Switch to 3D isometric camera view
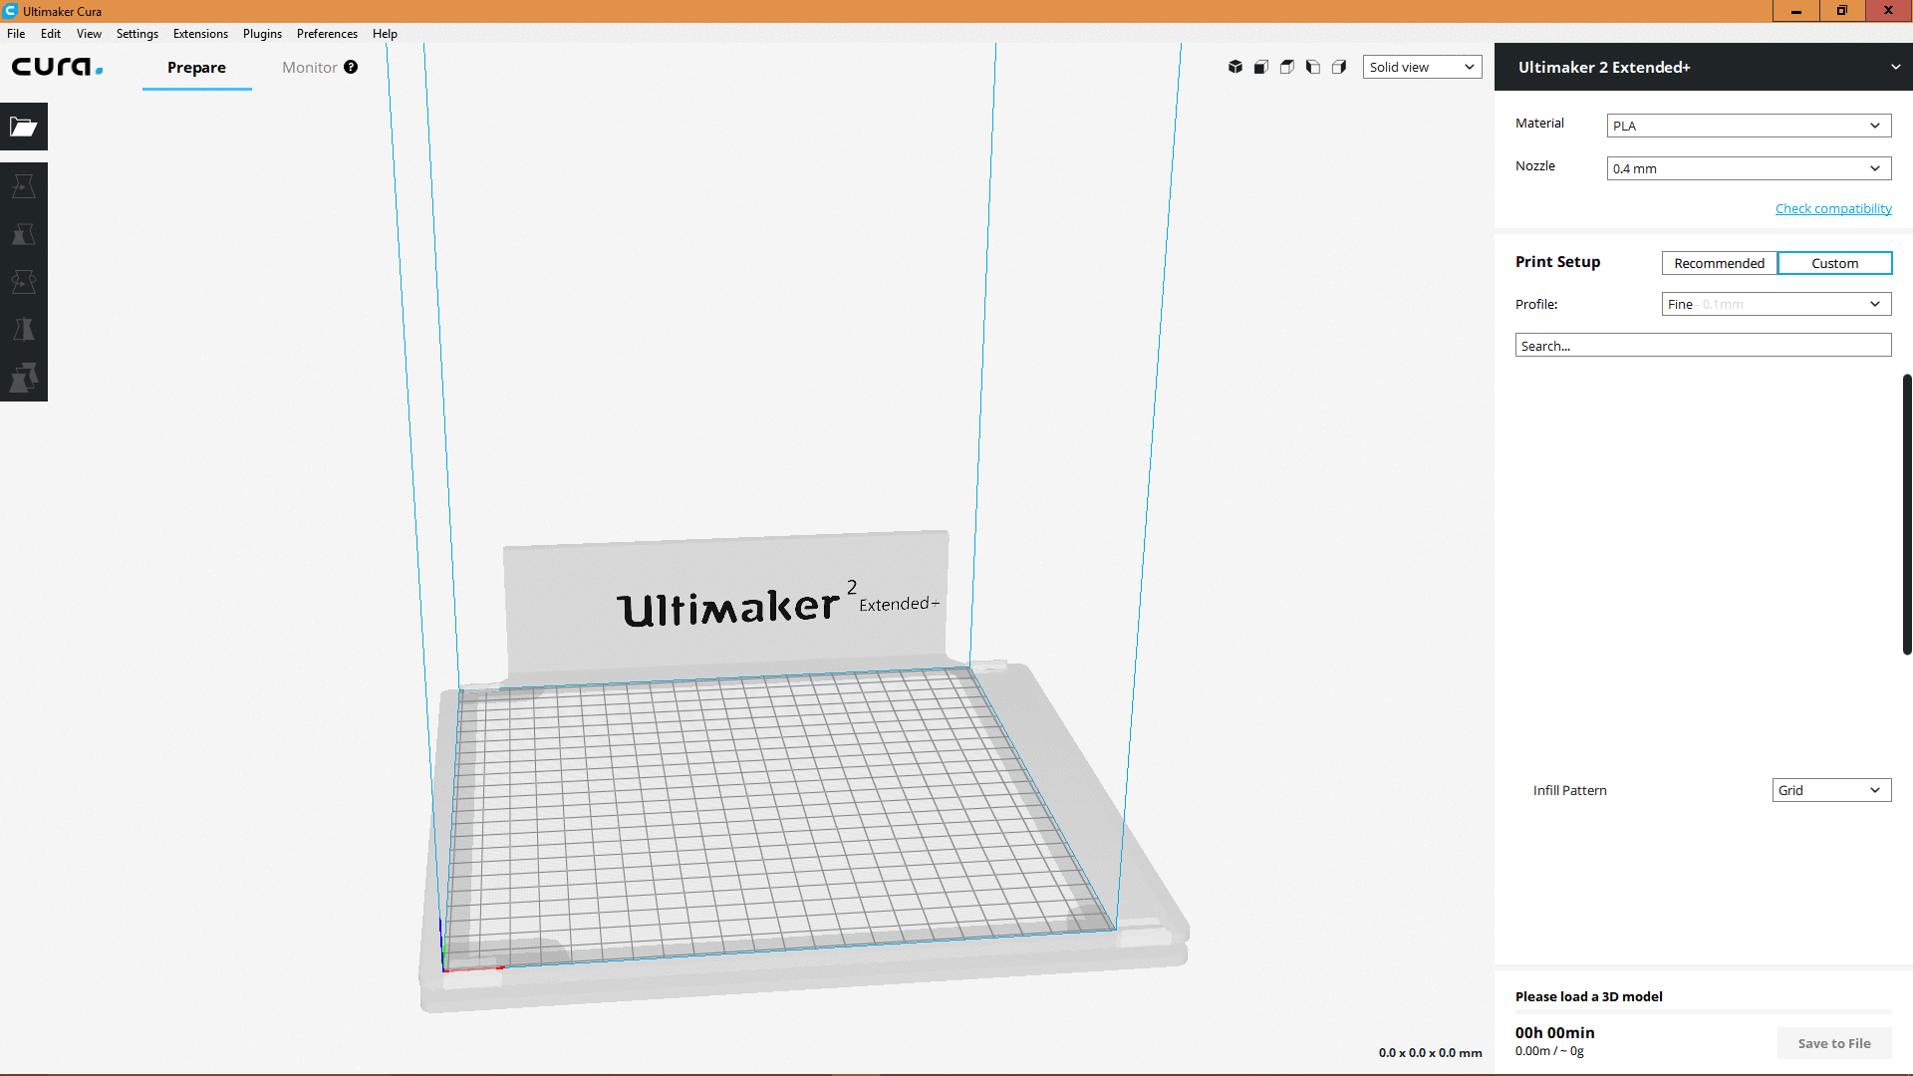1913x1076 pixels. pyautogui.click(x=1235, y=67)
